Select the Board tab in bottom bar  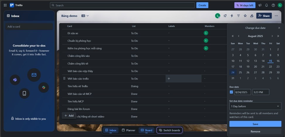(x=146, y=130)
